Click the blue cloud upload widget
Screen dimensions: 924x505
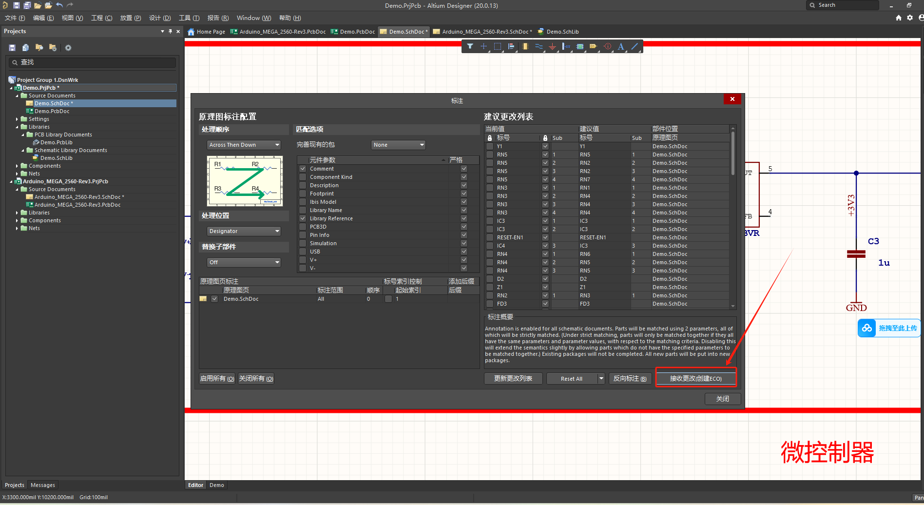[x=888, y=328]
